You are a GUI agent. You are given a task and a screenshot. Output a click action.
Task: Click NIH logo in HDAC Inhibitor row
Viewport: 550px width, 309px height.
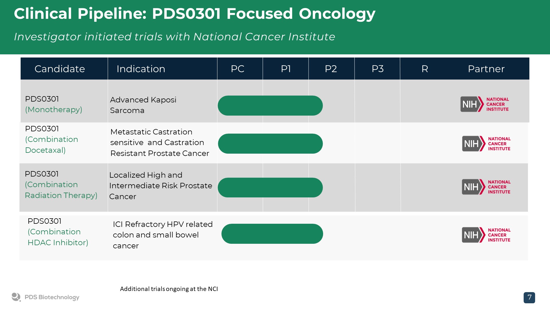(486, 235)
